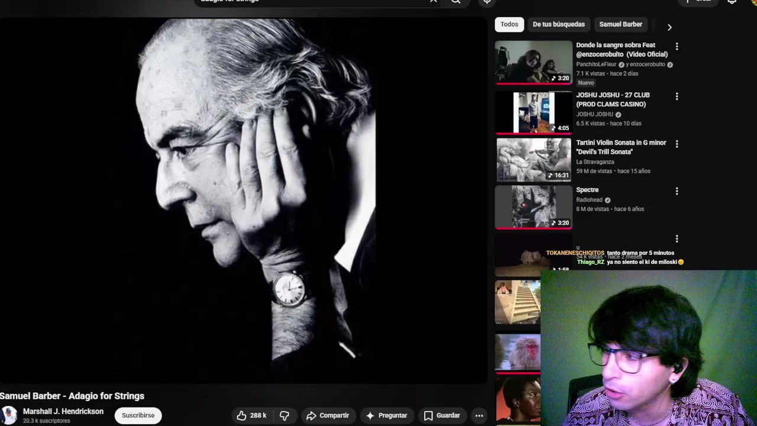Click the main video player portrait
This screenshot has width=757, height=426.
(x=243, y=200)
